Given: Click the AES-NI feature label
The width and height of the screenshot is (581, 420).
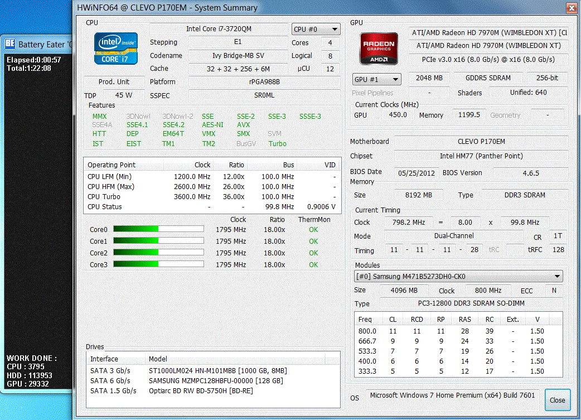Looking at the screenshot, I should tap(212, 125).
